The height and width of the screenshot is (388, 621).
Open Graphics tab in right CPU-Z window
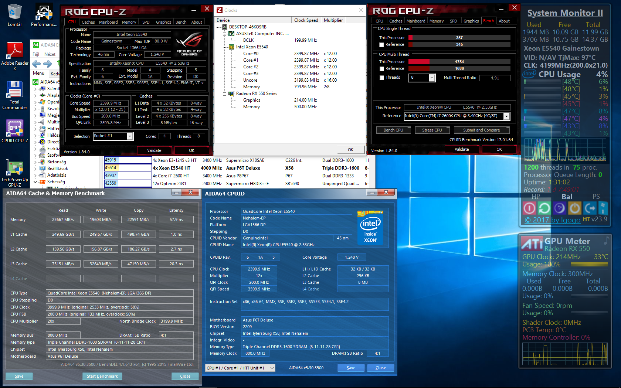click(x=471, y=21)
